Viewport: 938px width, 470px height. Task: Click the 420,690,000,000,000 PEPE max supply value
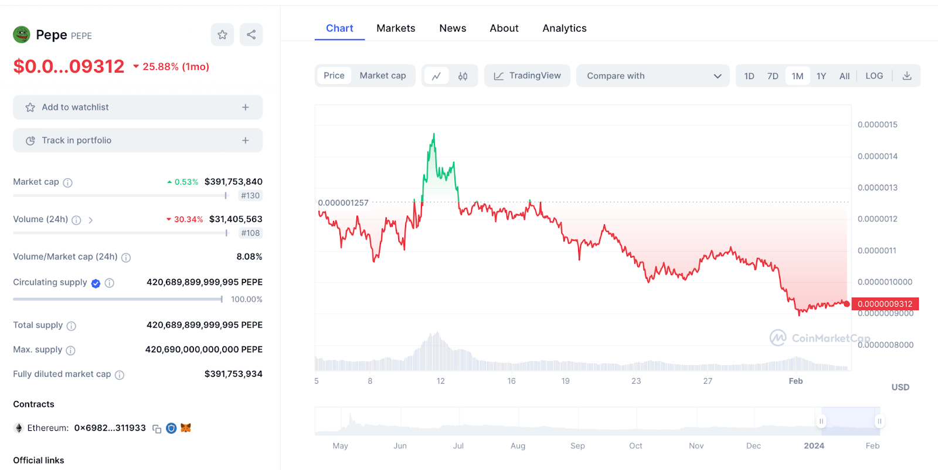[204, 349]
